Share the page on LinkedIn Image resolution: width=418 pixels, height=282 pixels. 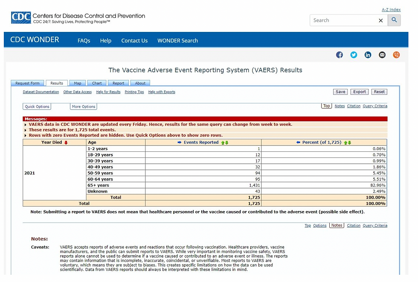368,55
